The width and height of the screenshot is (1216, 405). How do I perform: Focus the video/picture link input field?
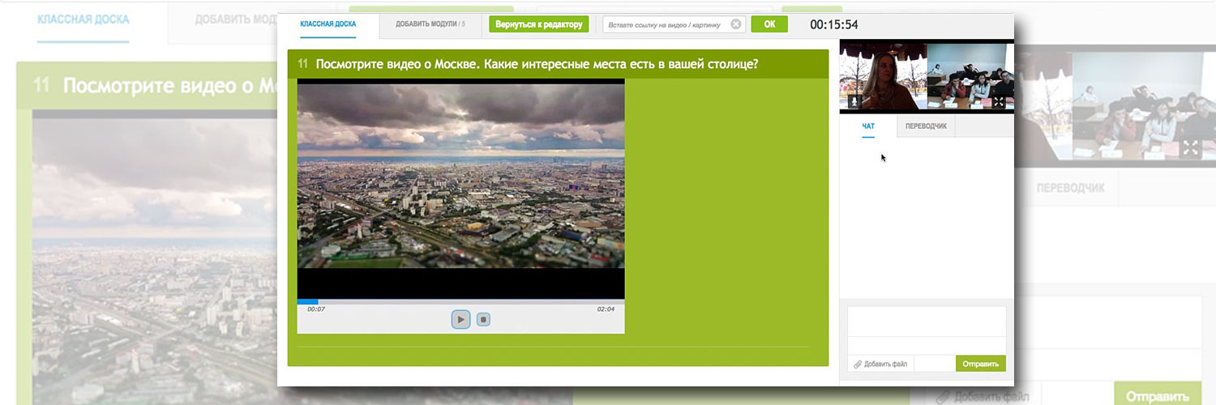coord(665,24)
